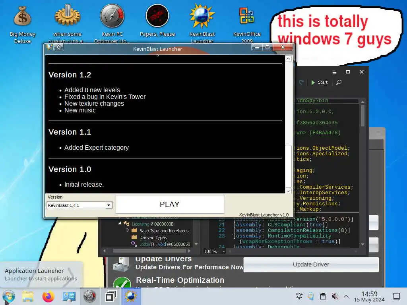Click the show desktop button on taskbar
Image resolution: width=407 pixels, height=305 pixels.
click(397, 296)
